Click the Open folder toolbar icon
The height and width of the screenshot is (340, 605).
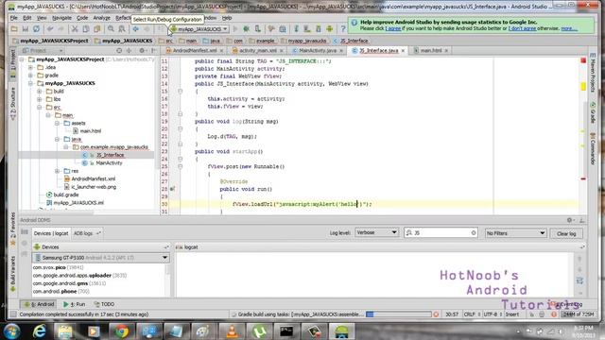[14, 29]
